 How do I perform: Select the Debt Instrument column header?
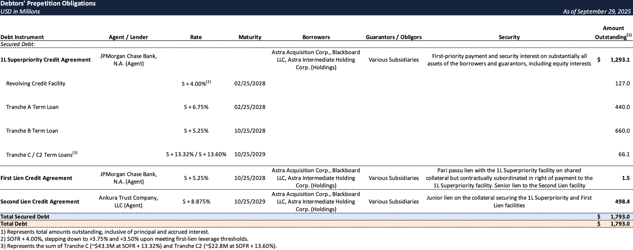coord(22,37)
